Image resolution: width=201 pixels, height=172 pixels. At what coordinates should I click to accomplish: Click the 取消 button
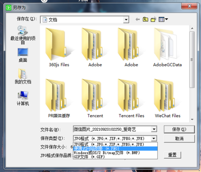[x=179, y=139]
